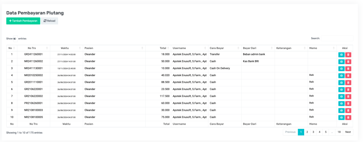The height and width of the screenshot is (142, 363).
Task: Focus the Search input field
Action: pyautogui.click(x=336, y=38)
